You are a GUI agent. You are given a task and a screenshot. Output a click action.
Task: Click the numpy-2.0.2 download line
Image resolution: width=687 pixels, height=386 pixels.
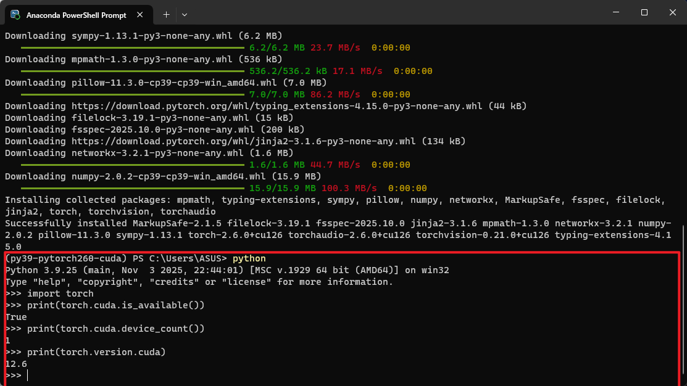tap(163, 176)
